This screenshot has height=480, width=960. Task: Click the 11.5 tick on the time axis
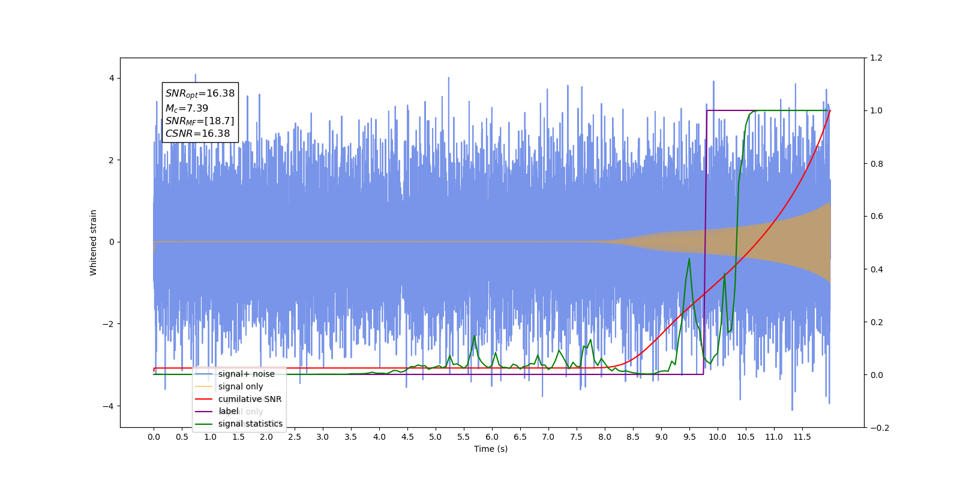802,437
